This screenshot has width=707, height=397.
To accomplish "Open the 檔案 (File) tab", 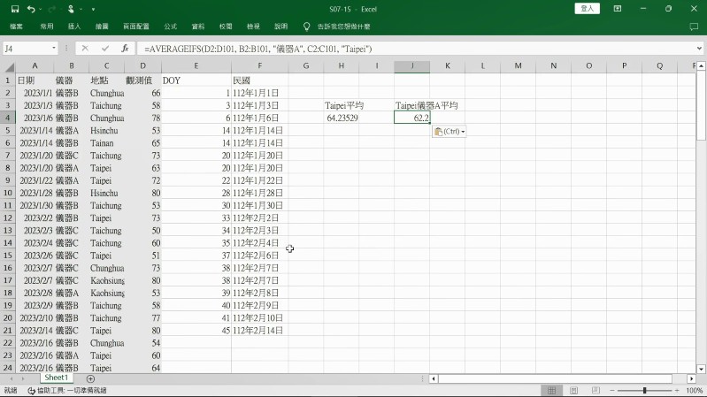I will tap(16, 27).
